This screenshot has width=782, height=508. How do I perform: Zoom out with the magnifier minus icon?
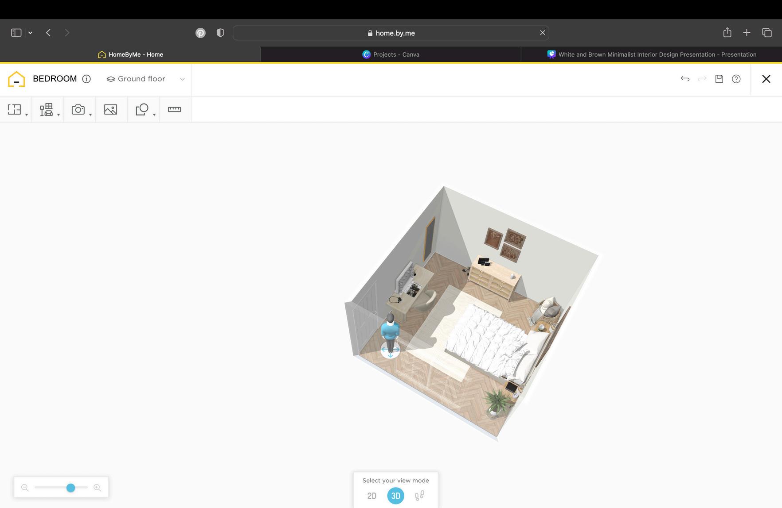pyautogui.click(x=25, y=488)
